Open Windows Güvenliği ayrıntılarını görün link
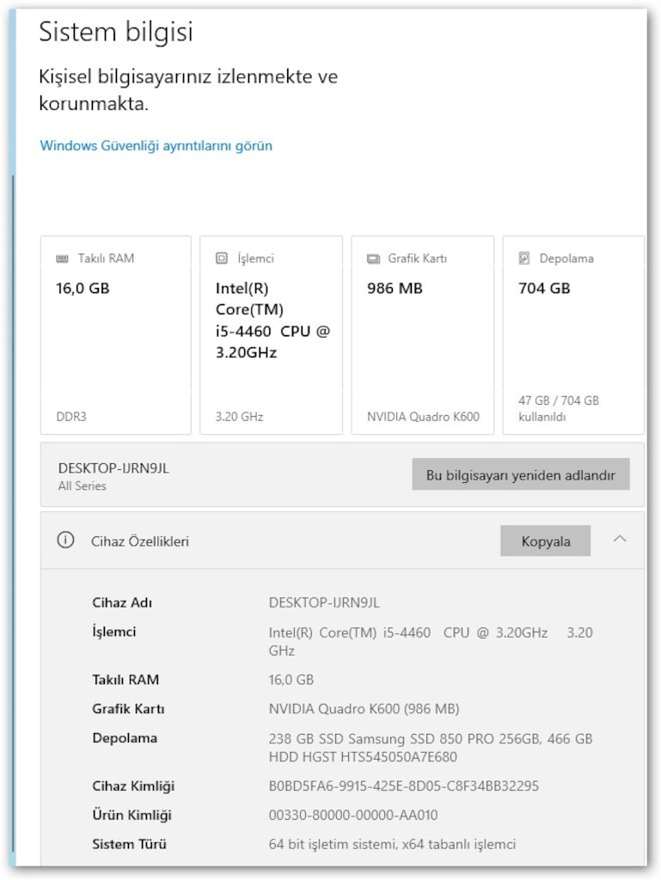Screen dimensions: 661x880 point(156,146)
